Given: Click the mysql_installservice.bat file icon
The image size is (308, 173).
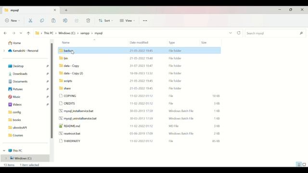Looking at the screenshot, I should click(x=61, y=111).
